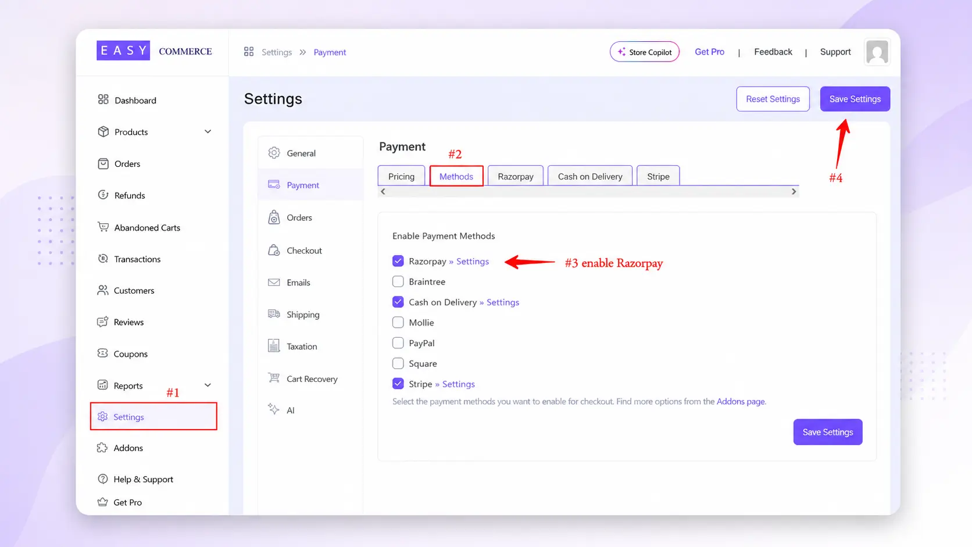Click the Orders bag icon in main sidebar
The height and width of the screenshot is (547, 972).
[x=103, y=163]
